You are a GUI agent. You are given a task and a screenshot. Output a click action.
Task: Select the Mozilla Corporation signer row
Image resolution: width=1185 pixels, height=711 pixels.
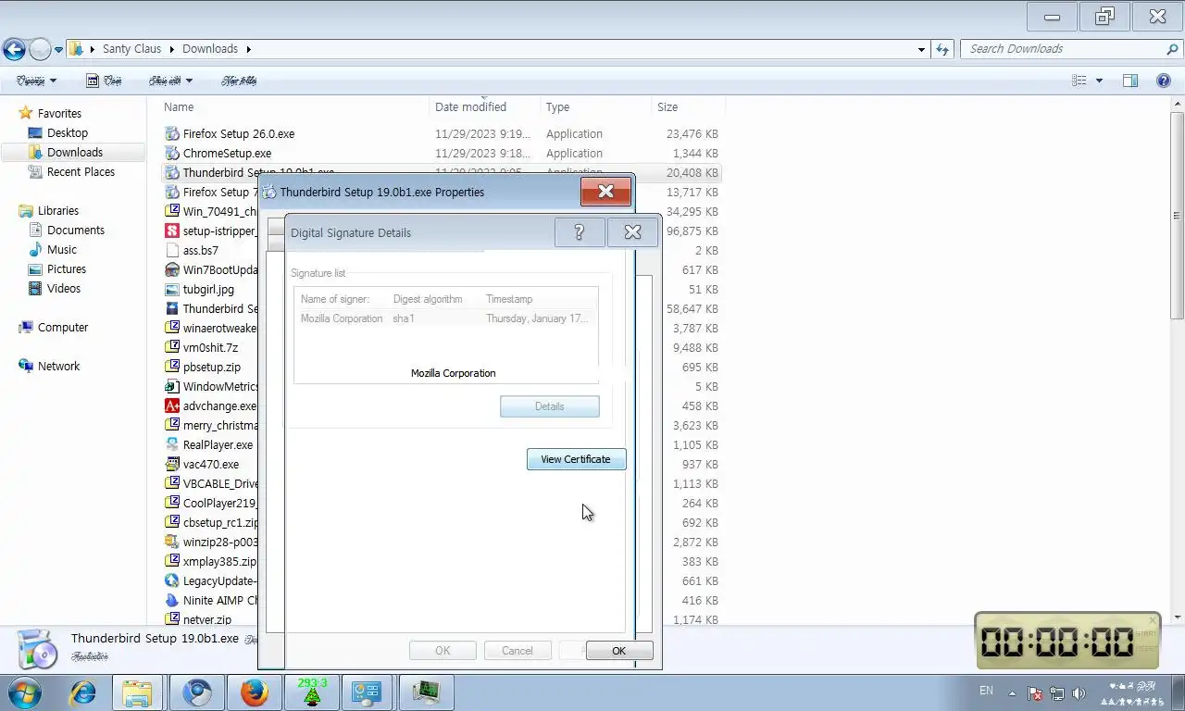click(x=446, y=318)
